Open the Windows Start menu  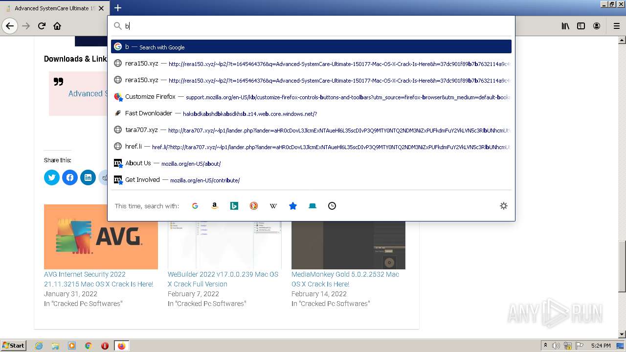pos(14,345)
